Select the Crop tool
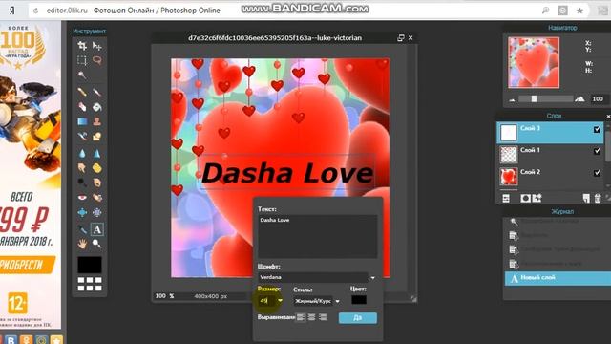Screen dimensions: 611x344 tap(82, 46)
